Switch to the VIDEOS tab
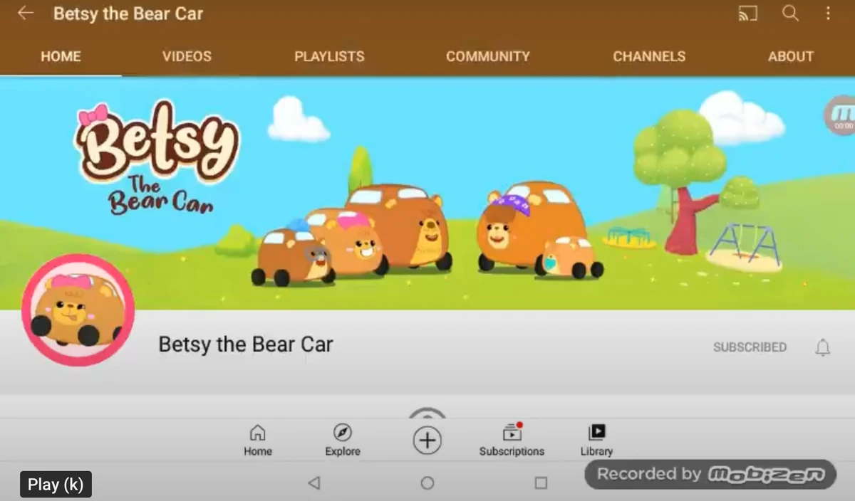The width and height of the screenshot is (855, 501). coord(187,56)
